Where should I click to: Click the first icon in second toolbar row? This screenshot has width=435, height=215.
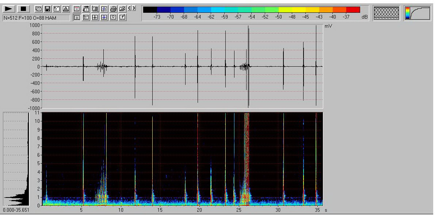(77, 17)
